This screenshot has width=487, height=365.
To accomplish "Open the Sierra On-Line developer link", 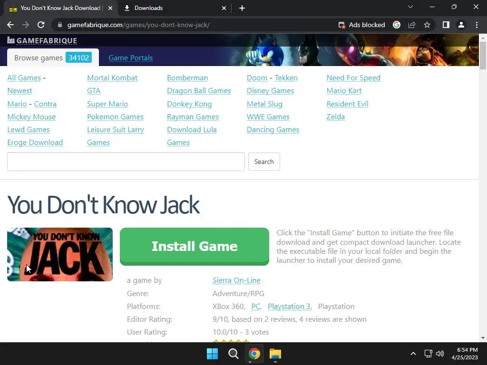I will coord(236,280).
